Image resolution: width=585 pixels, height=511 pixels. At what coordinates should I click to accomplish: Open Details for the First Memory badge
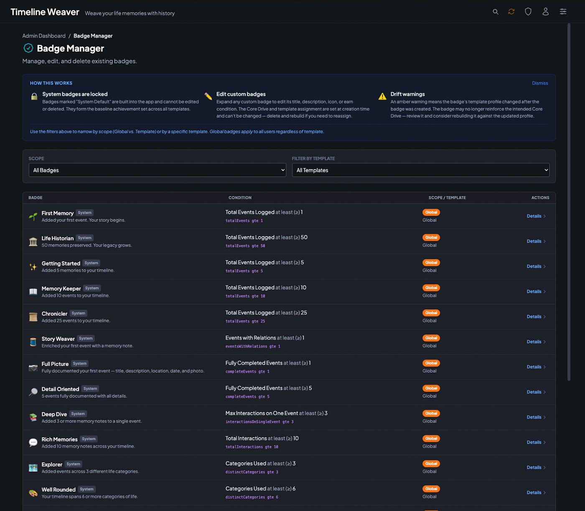536,216
